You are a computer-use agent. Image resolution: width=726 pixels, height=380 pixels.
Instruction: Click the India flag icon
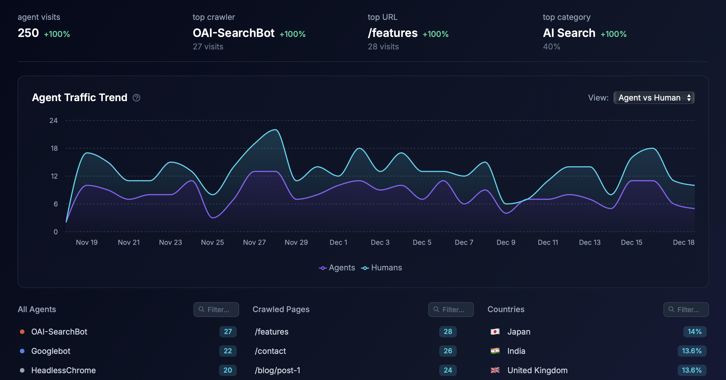495,351
